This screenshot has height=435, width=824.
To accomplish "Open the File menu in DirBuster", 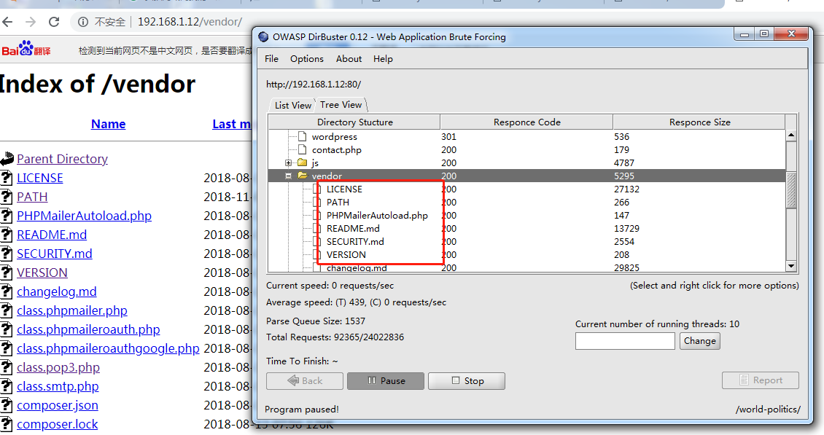I will (272, 59).
